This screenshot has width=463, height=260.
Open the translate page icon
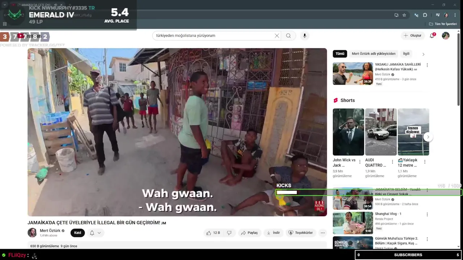point(416,15)
